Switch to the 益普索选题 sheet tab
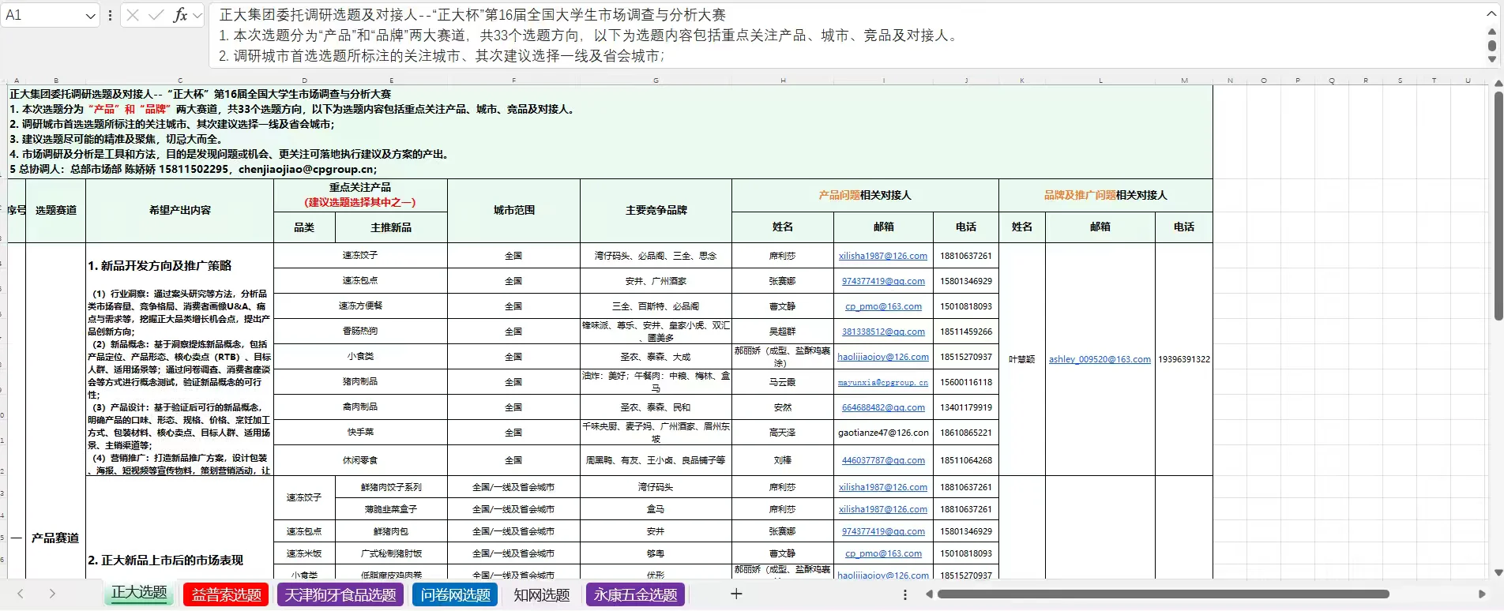The image size is (1504, 611). point(227,594)
